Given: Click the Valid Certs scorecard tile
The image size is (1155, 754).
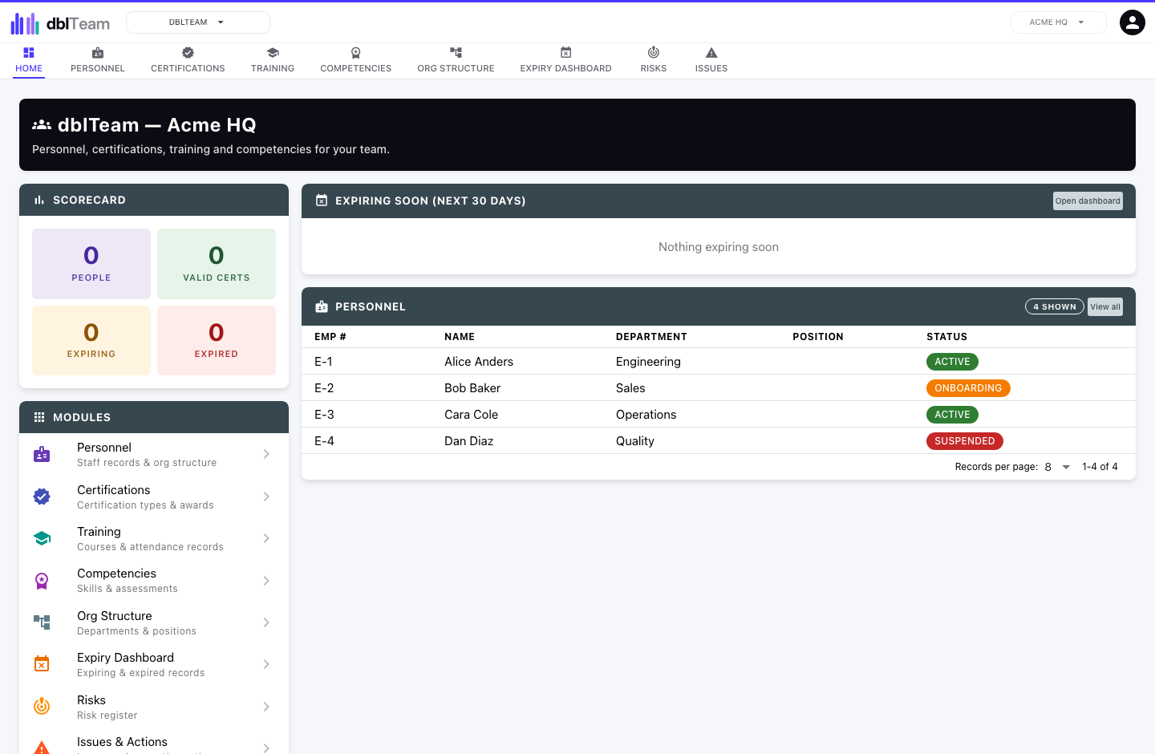Looking at the screenshot, I should (217, 264).
